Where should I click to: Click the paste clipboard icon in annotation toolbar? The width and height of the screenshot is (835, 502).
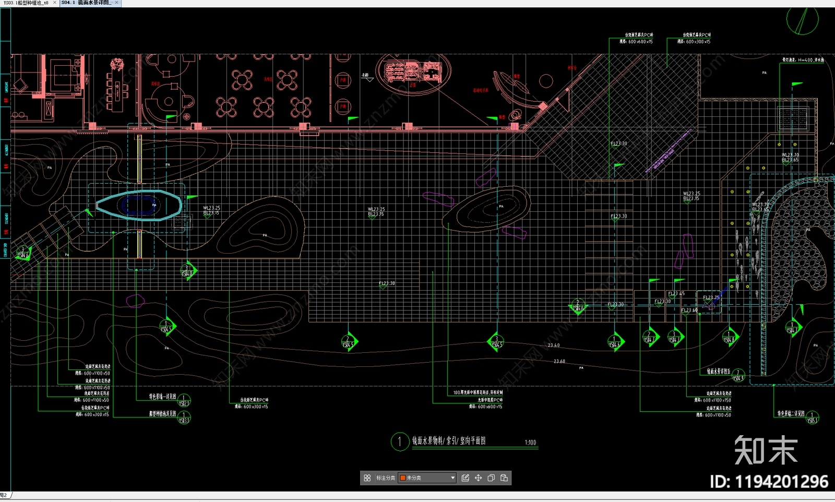tap(504, 478)
